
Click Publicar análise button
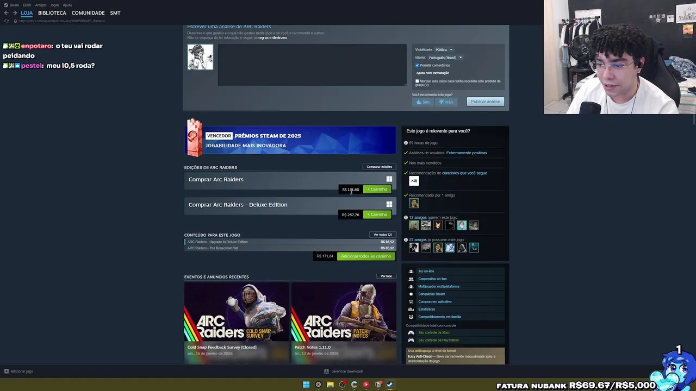click(485, 102)
